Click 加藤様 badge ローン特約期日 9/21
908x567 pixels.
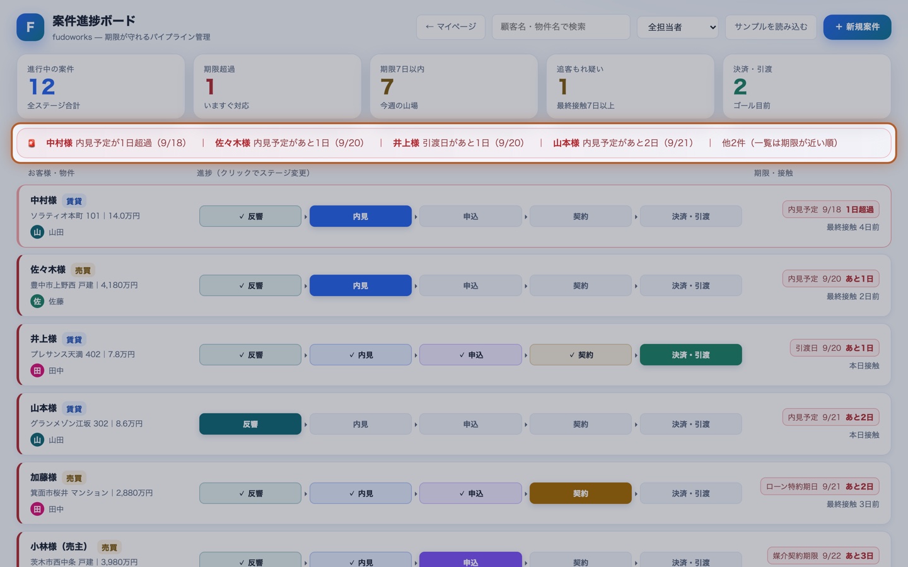point(820,486)
